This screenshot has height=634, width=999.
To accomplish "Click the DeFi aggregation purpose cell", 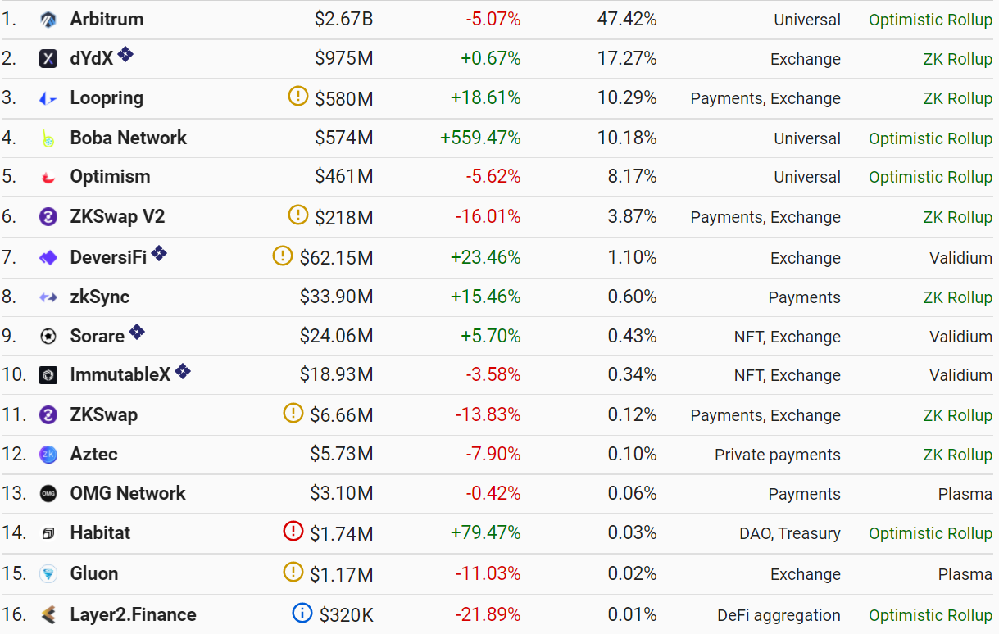I will [779, 615].
